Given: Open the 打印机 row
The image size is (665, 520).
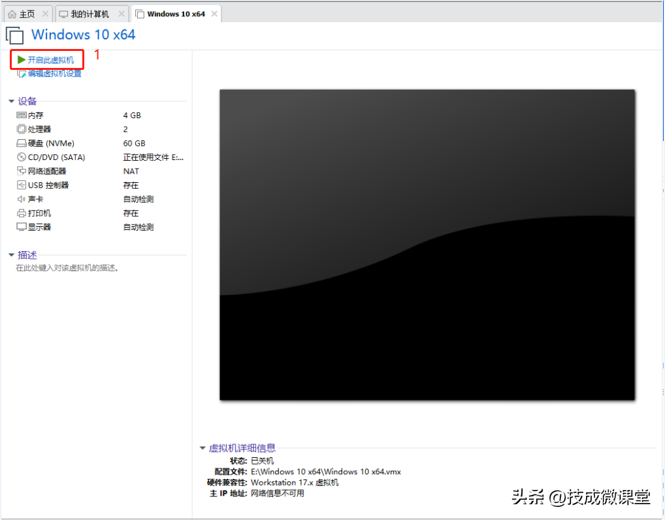Looking at the screenshot, I should coord(100,214).
